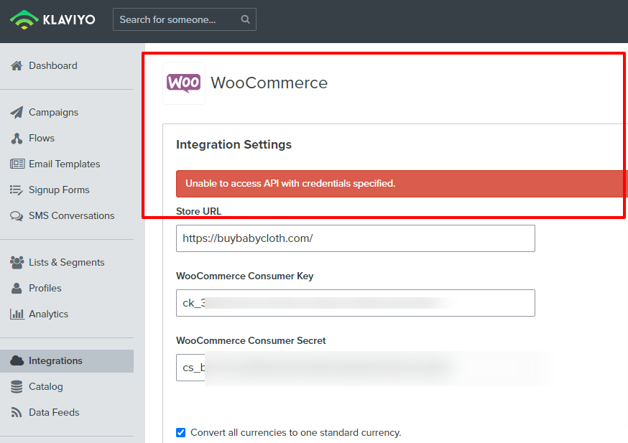
Task: Focus the Search for someone field
Action: coord(184,19)
